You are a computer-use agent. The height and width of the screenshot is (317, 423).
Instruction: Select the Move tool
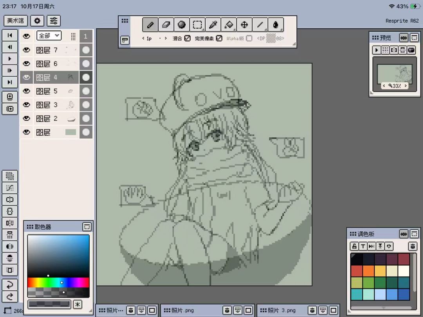point(244,25)
